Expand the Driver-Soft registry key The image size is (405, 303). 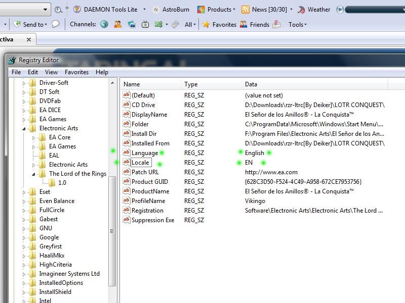click(24, 83)
